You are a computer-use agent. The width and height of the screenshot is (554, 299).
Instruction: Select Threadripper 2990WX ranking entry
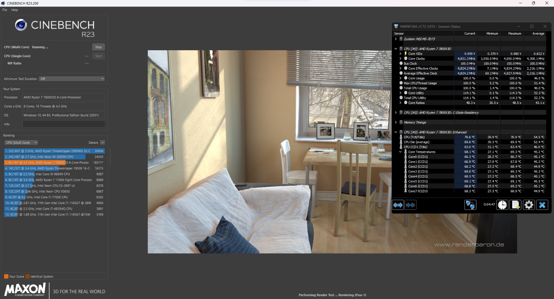(54, 151)
